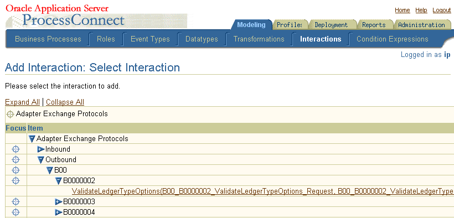Expand the Inbound node
The width and height of the screenshot is (454, 218).
point(41,149)
